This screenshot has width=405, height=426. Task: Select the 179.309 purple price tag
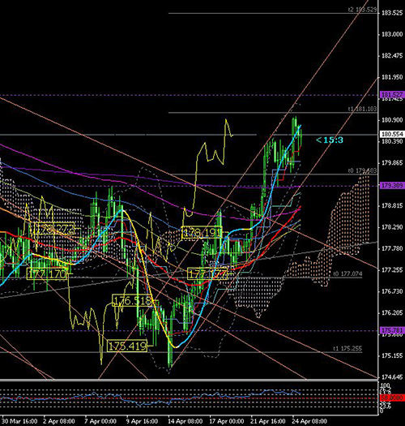pos(393,186)
